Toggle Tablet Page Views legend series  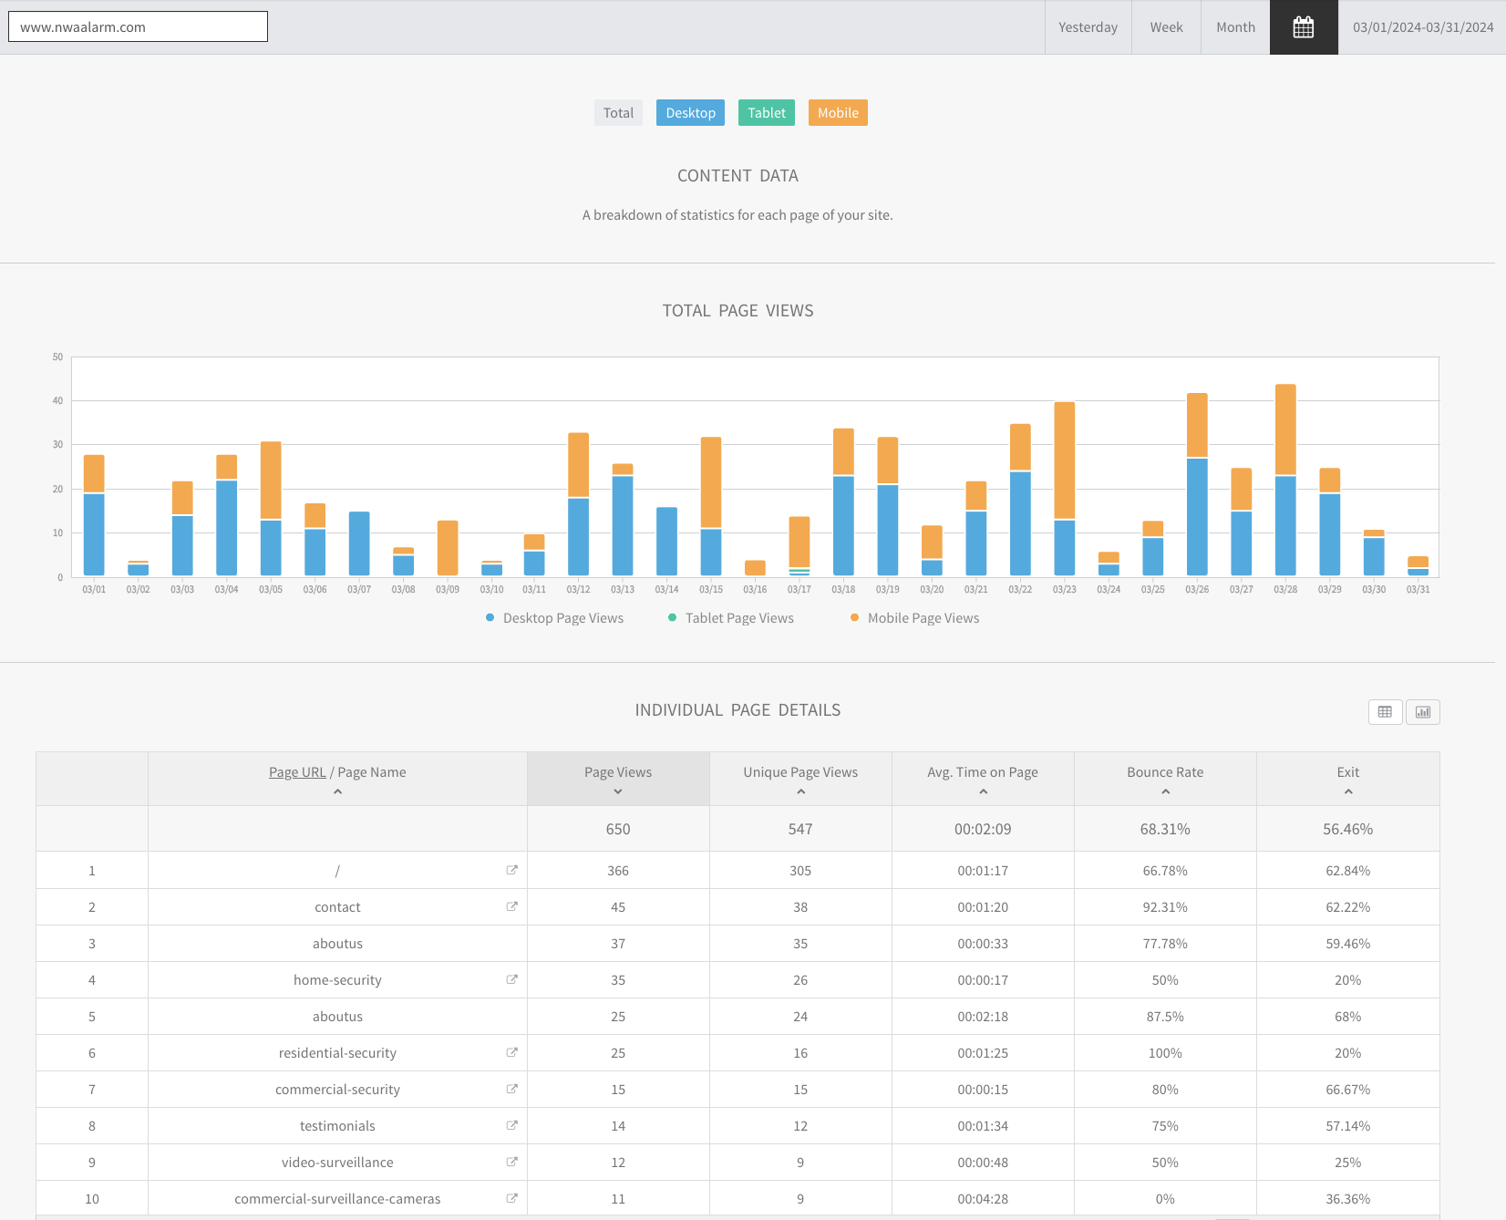point(730,618)
